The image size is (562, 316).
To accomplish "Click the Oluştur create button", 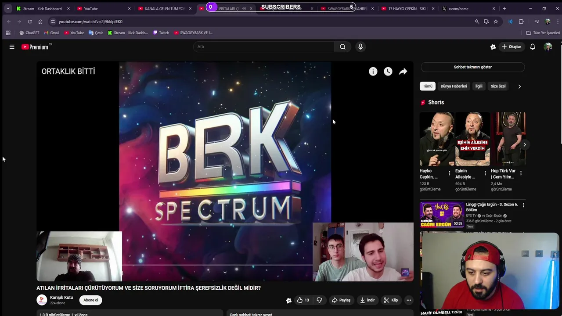I will (x=512, y=47).
